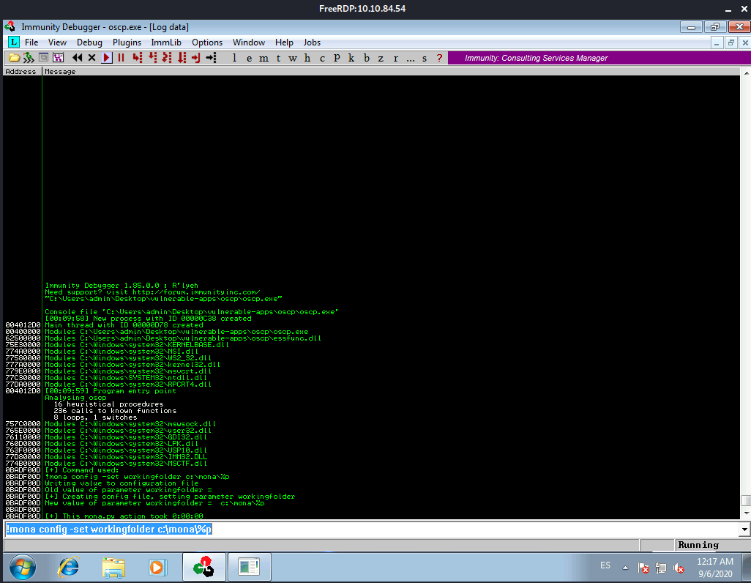Open the ImmLib menu
Image resolution: width=751 pixels, height=583 pixels.
click(x=166, y=42)
